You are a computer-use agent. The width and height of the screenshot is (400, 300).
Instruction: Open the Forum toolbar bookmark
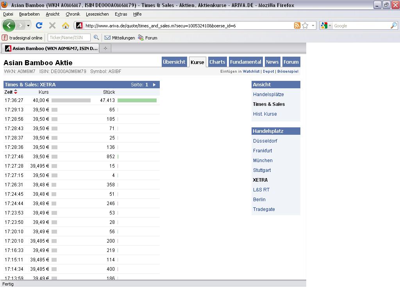click(148, 38)
